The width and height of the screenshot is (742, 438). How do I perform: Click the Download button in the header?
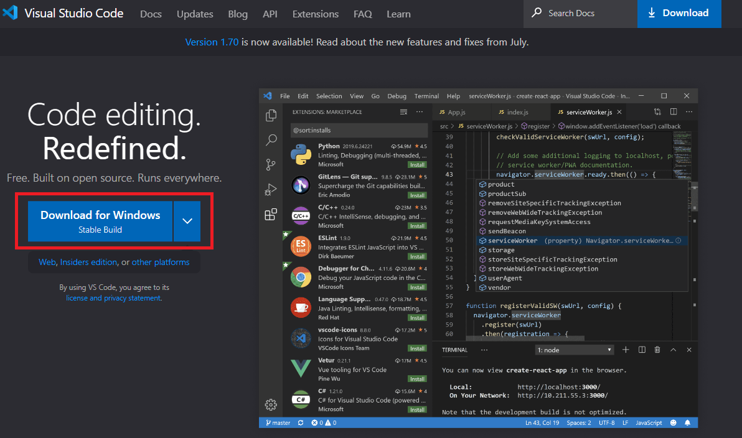click(x=679, y=14)
